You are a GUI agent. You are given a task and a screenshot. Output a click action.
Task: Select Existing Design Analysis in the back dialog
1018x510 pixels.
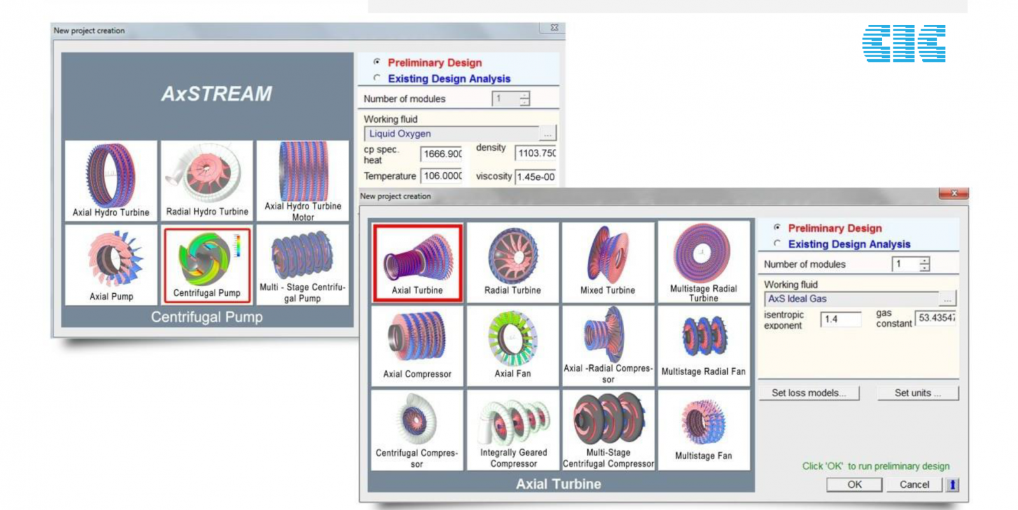tap(377, 78)
